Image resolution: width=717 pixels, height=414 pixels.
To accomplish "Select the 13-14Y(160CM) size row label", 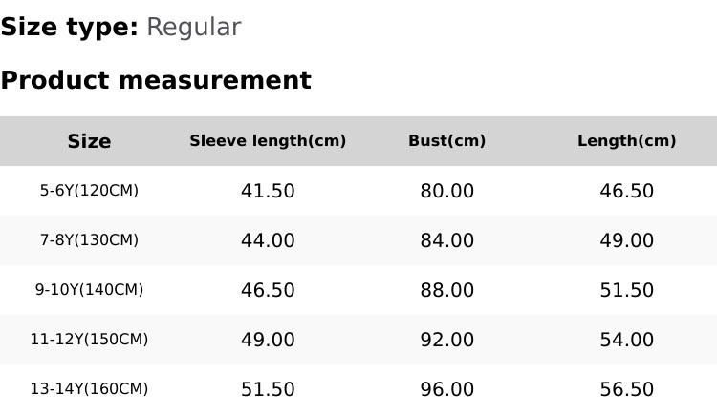I will click(x=89, y=389).
